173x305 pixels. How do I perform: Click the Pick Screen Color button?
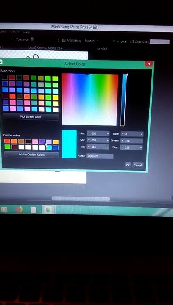coord(31,117)
